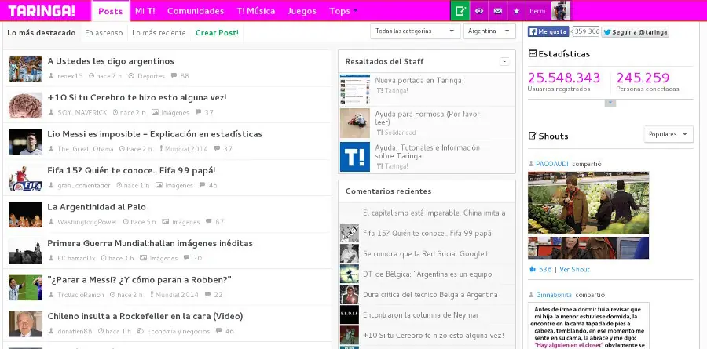Screen dimensions: 707x349
Task: Click the green create-post pencil icon
Action: [x=460, y=11]
